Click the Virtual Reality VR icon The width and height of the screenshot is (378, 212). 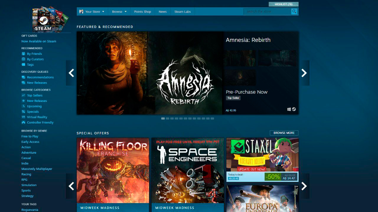point(24,117)
